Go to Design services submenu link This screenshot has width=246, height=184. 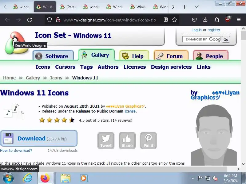pyautogui.click(x=171, y=67)
